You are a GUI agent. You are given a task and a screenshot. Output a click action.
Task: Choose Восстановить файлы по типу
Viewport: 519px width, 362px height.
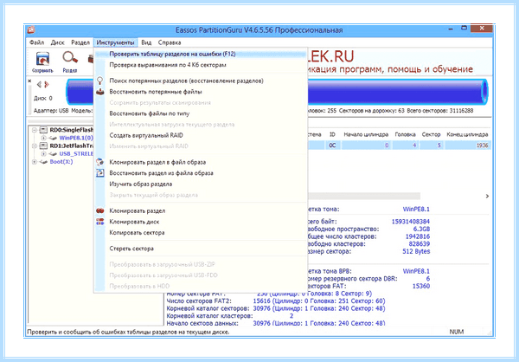pyautogui.click(x=201, y=113)
